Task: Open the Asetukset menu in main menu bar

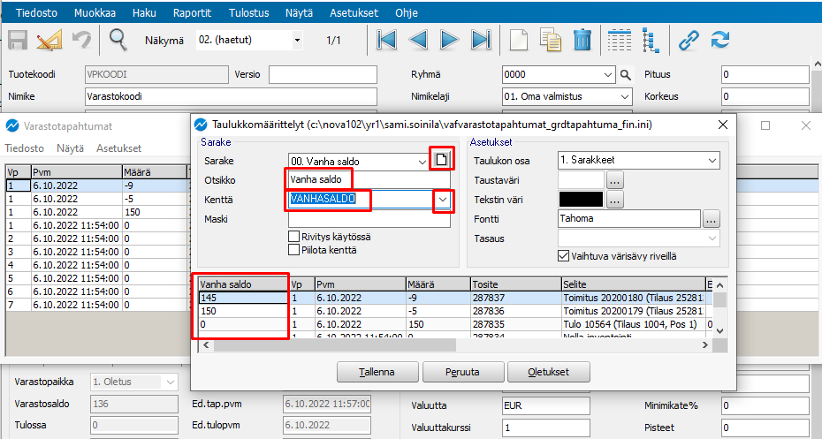Action: click(355, 13)
